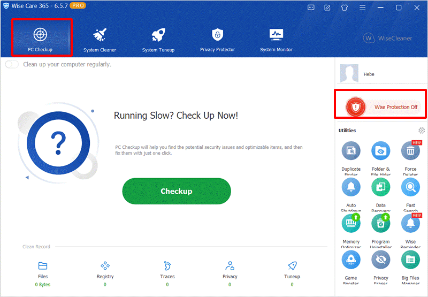Click the edit note icon in title bar
428x297 pixels.
[x=327, y=7]
